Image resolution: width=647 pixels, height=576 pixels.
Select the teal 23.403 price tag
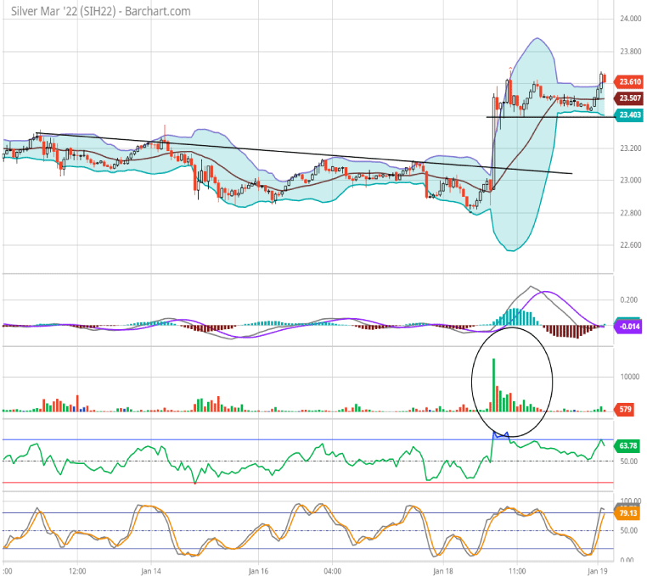pos(630,115)
